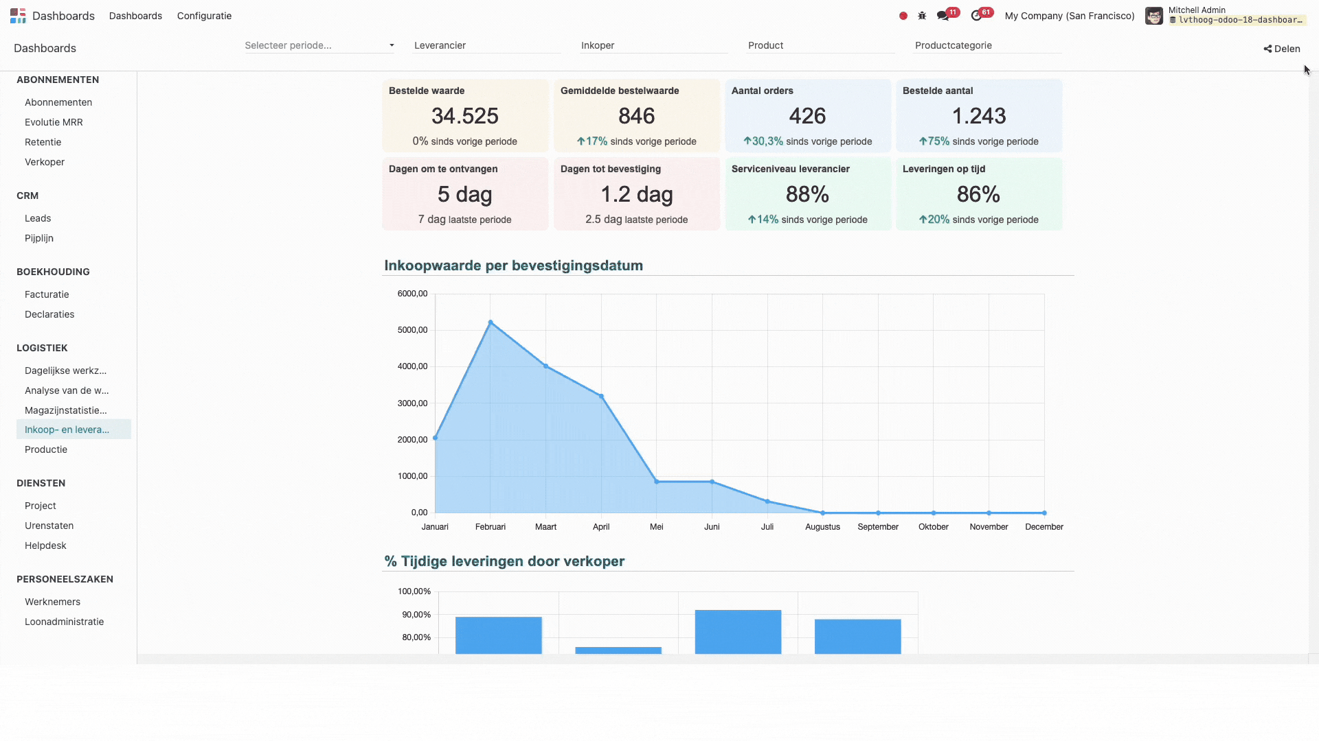Open the Configuratie menu
The width and height of the screenshot is (1319, 741).
[x=204, y=16]
